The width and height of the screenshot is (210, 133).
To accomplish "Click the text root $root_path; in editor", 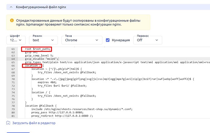I will (x=38, y=49).
